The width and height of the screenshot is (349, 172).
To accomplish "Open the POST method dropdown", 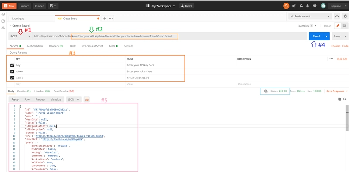I will click(x=20, y=36).
